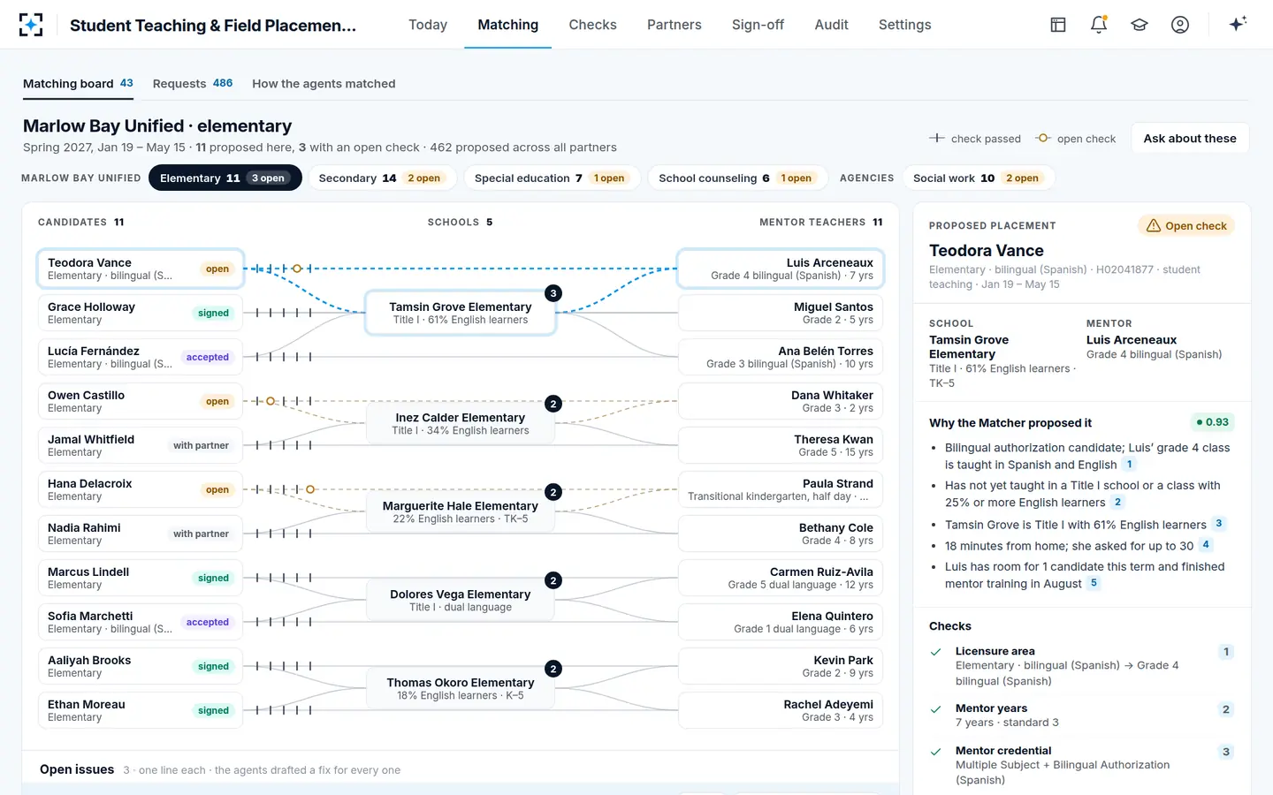Click the Open issues heading
This screenshot has width=1273, height=795.
coord(77,769)
